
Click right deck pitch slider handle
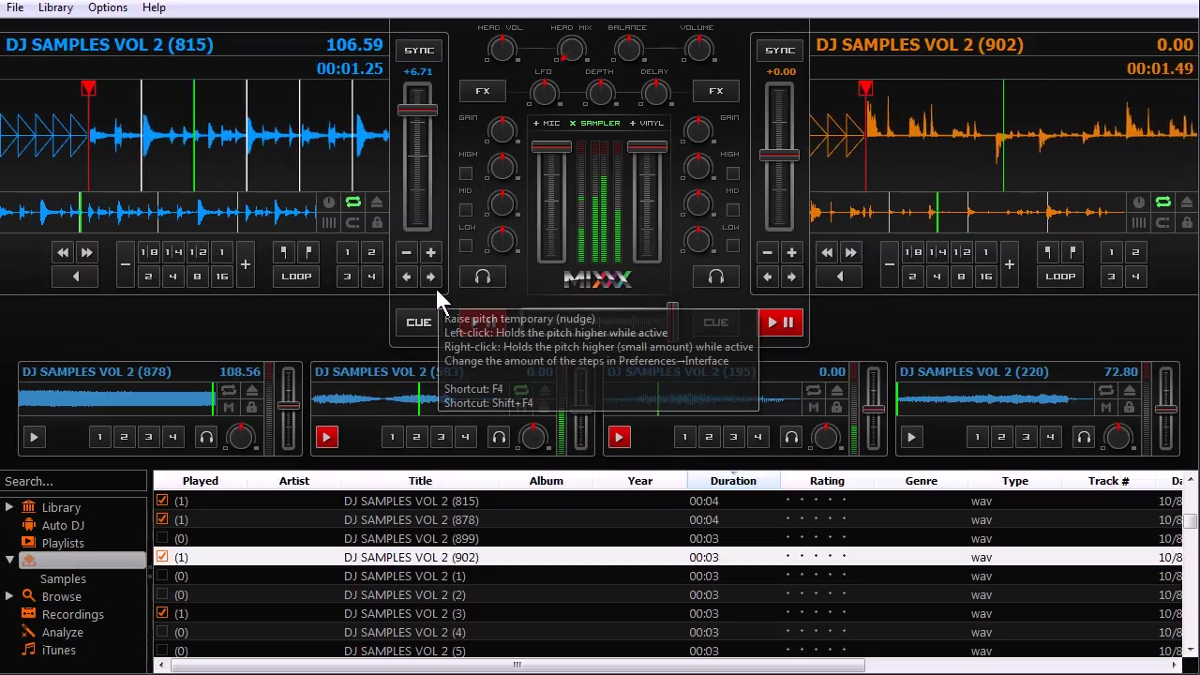tap(779, 155)
